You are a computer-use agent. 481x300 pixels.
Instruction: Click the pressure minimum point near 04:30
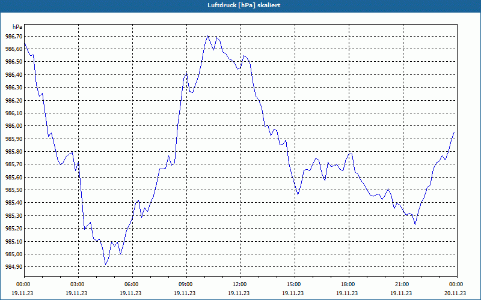[x=105, y=265]
